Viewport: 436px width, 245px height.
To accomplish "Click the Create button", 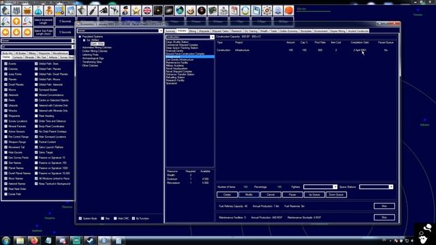I will pos(227,195).
